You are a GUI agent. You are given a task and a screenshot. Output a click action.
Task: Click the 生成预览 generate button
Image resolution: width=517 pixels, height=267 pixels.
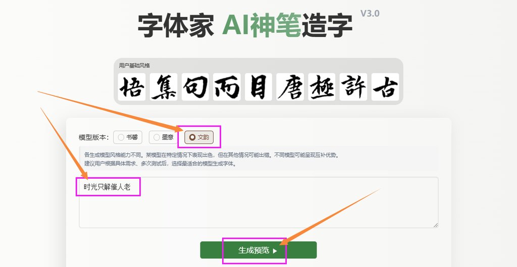258,250
